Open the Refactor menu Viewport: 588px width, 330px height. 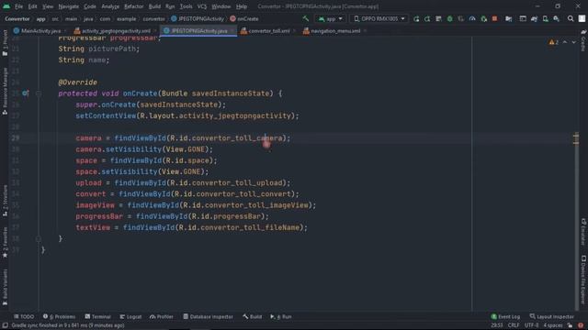pyautogui.click(x=133, y=6)
